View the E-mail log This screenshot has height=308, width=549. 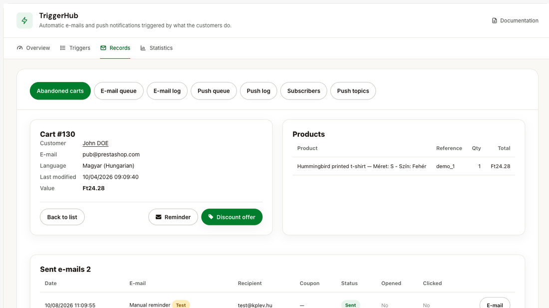pyautogui.click(x=167, y=91)
